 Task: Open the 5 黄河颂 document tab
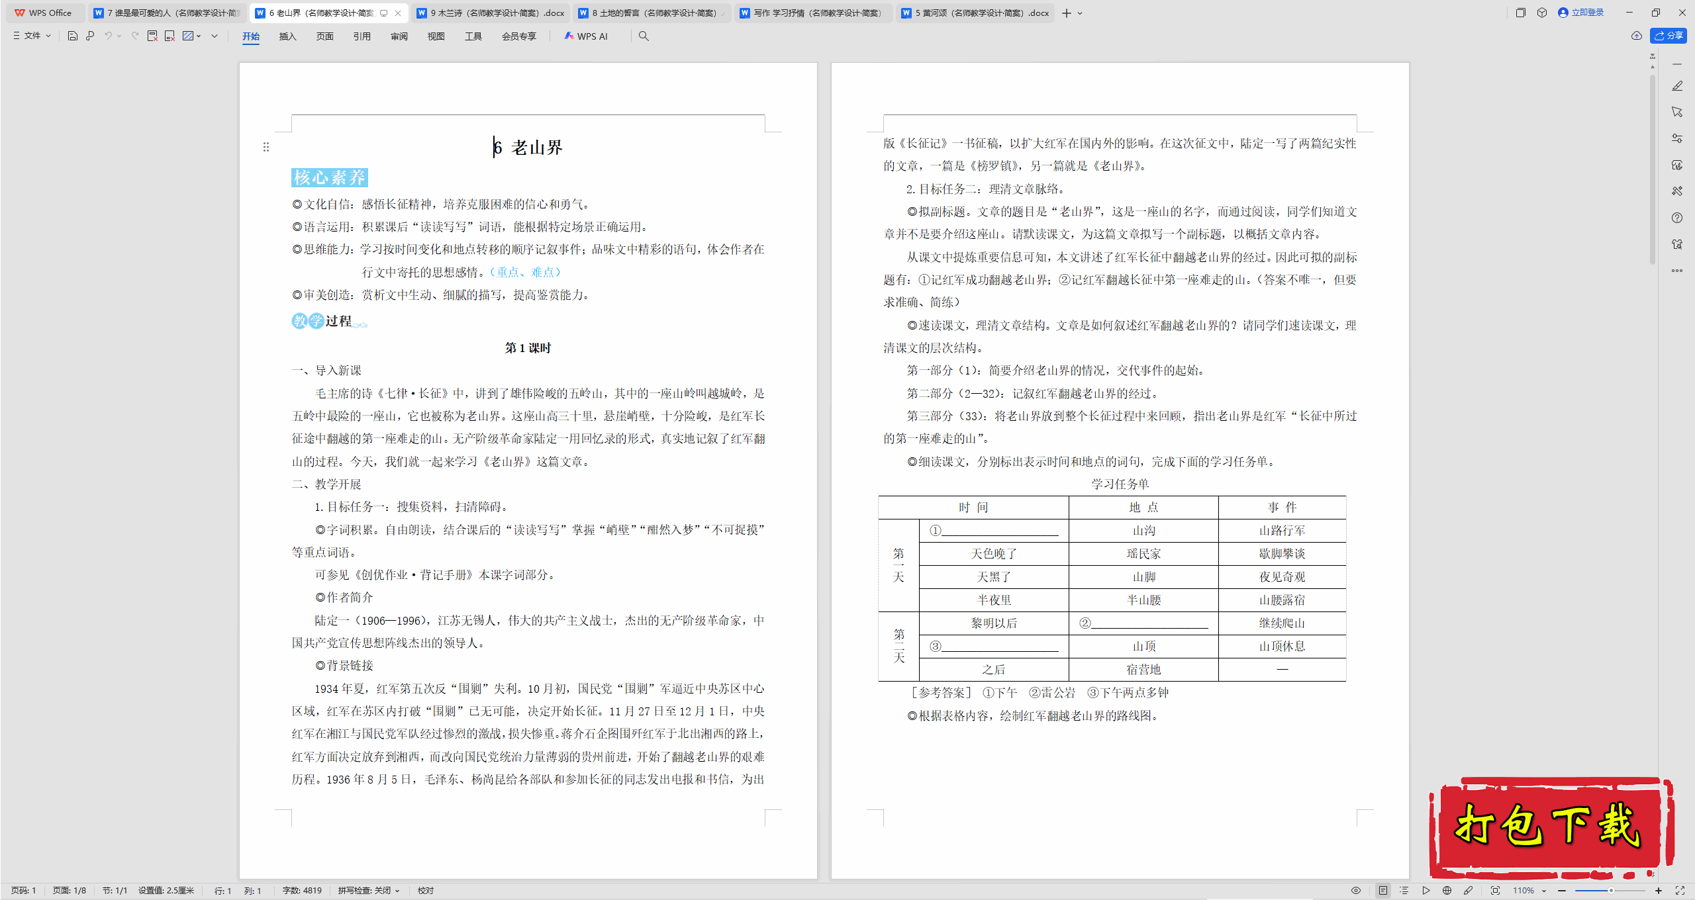tap(975, 13)
